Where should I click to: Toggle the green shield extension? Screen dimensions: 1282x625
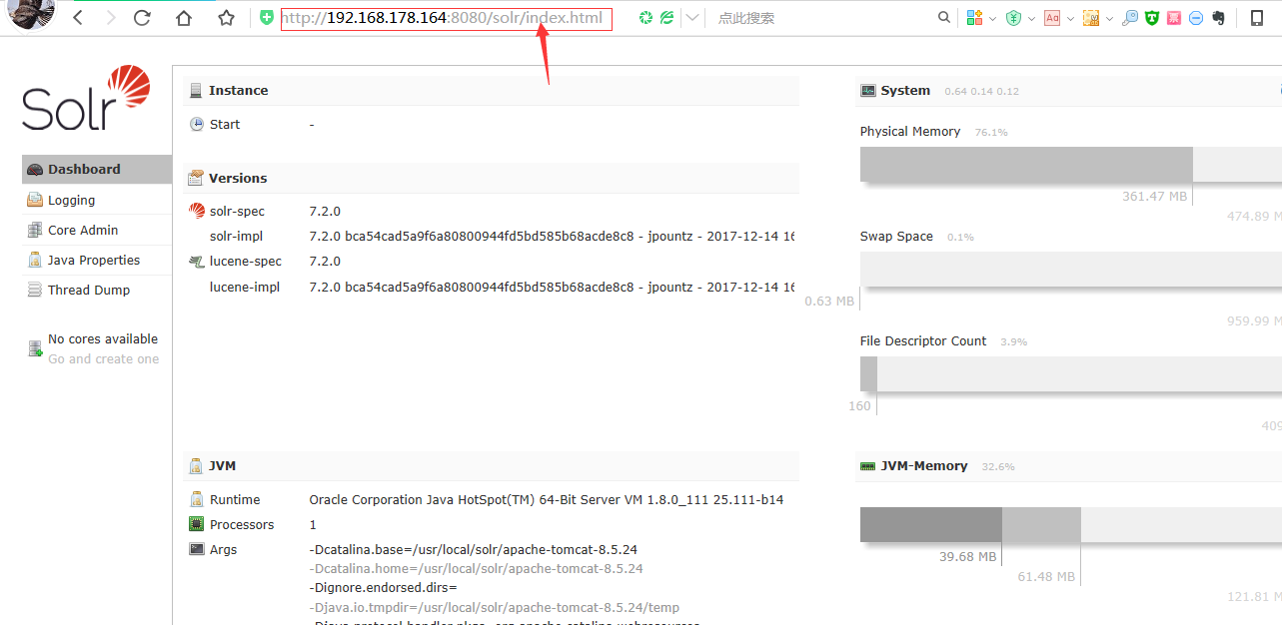pyautogui.click(x=1151, y=17)
